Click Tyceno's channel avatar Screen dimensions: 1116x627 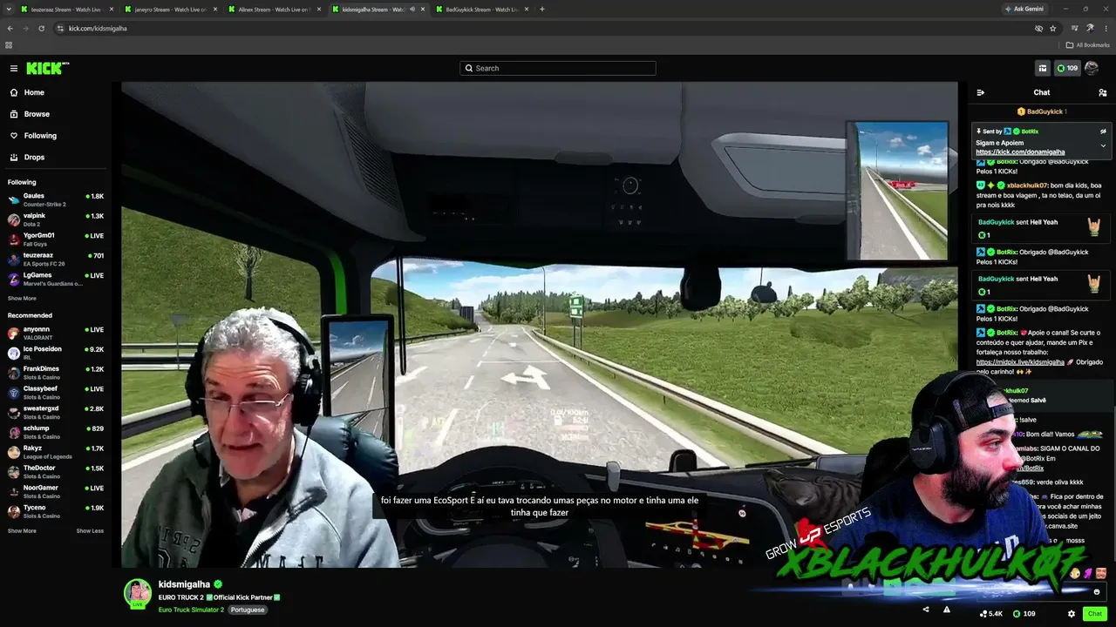(14, 512)
